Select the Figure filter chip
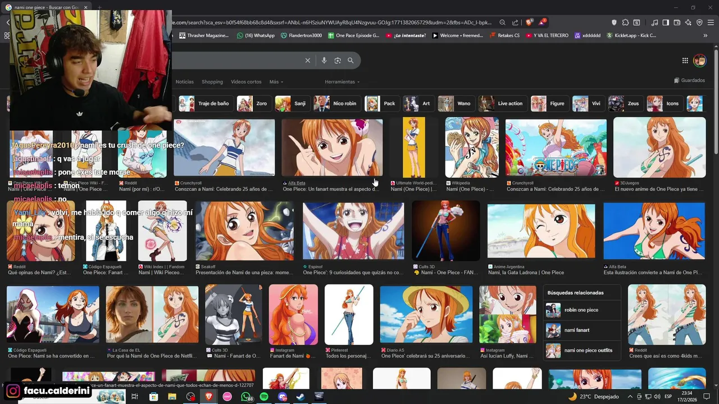719x404 pixels. [549, 103]
